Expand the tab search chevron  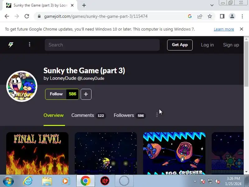212,5
